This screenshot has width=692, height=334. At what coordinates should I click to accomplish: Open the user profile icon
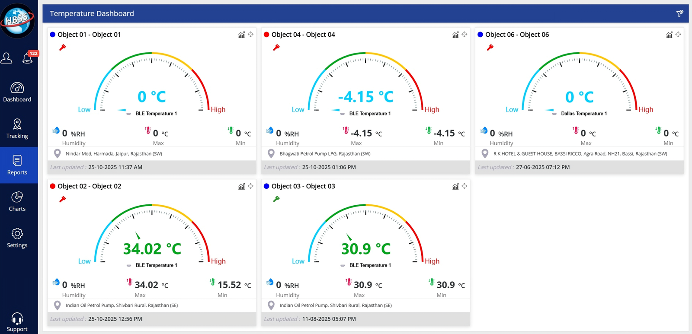point(6,58)
